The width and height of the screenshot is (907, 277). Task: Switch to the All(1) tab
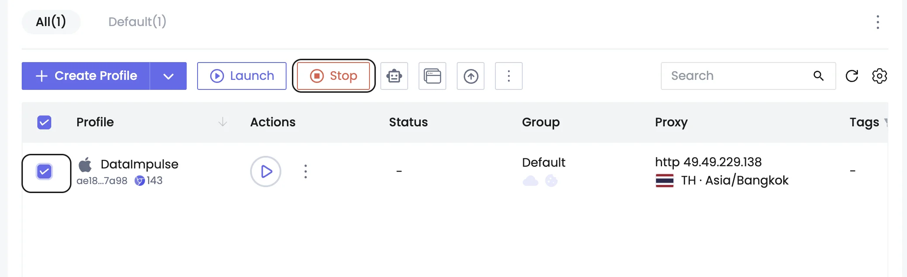[x=51, y=22]
